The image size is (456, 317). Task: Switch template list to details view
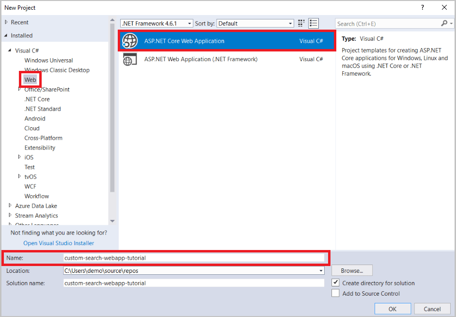coord(313,23)
